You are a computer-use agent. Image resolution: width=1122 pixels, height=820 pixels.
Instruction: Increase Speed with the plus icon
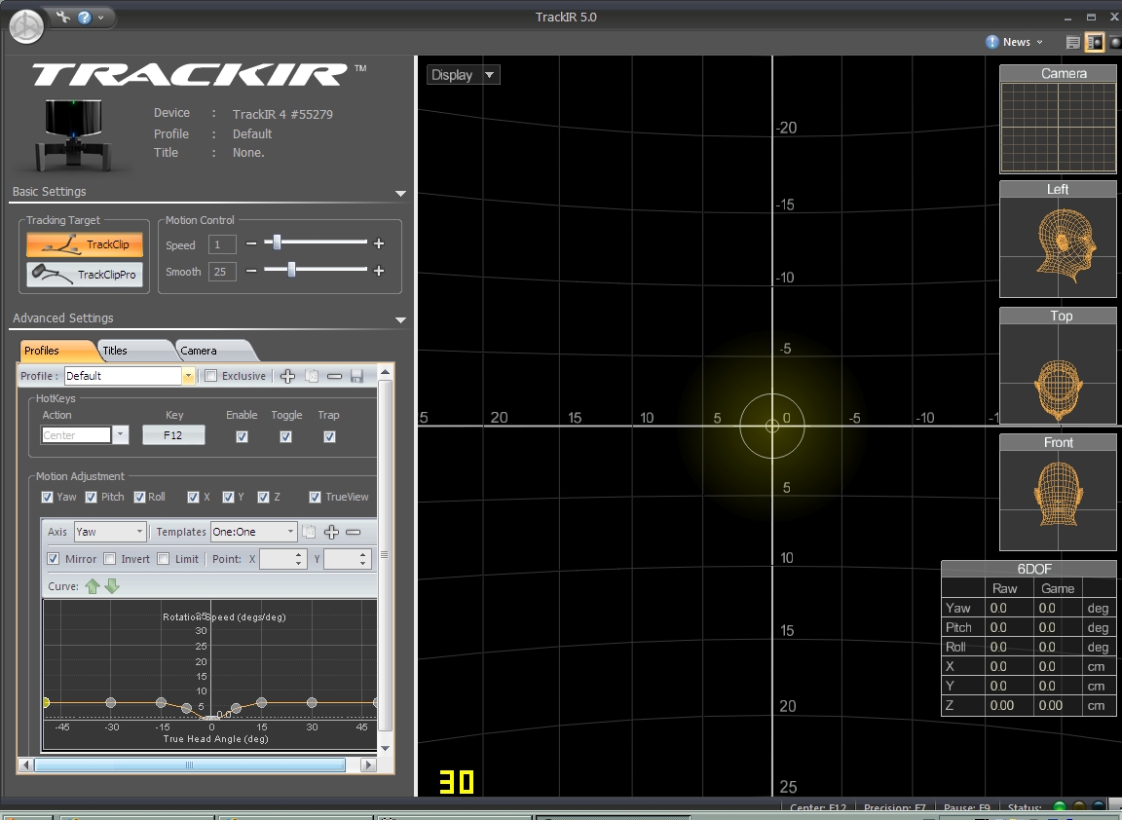(379, 244)
